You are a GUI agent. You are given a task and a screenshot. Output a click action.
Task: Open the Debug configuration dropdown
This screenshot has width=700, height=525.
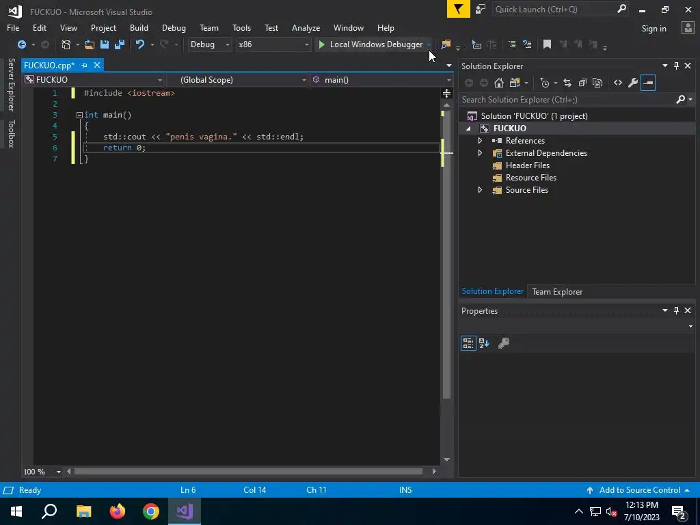pos(209,44)
